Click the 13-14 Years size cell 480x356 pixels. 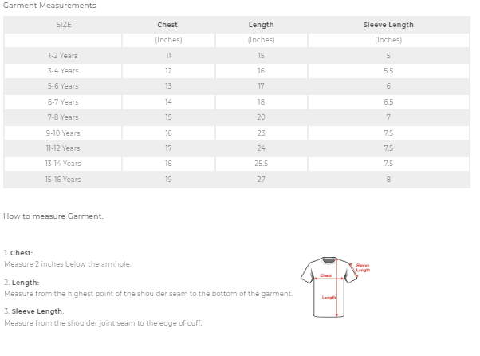coord(63,164)
